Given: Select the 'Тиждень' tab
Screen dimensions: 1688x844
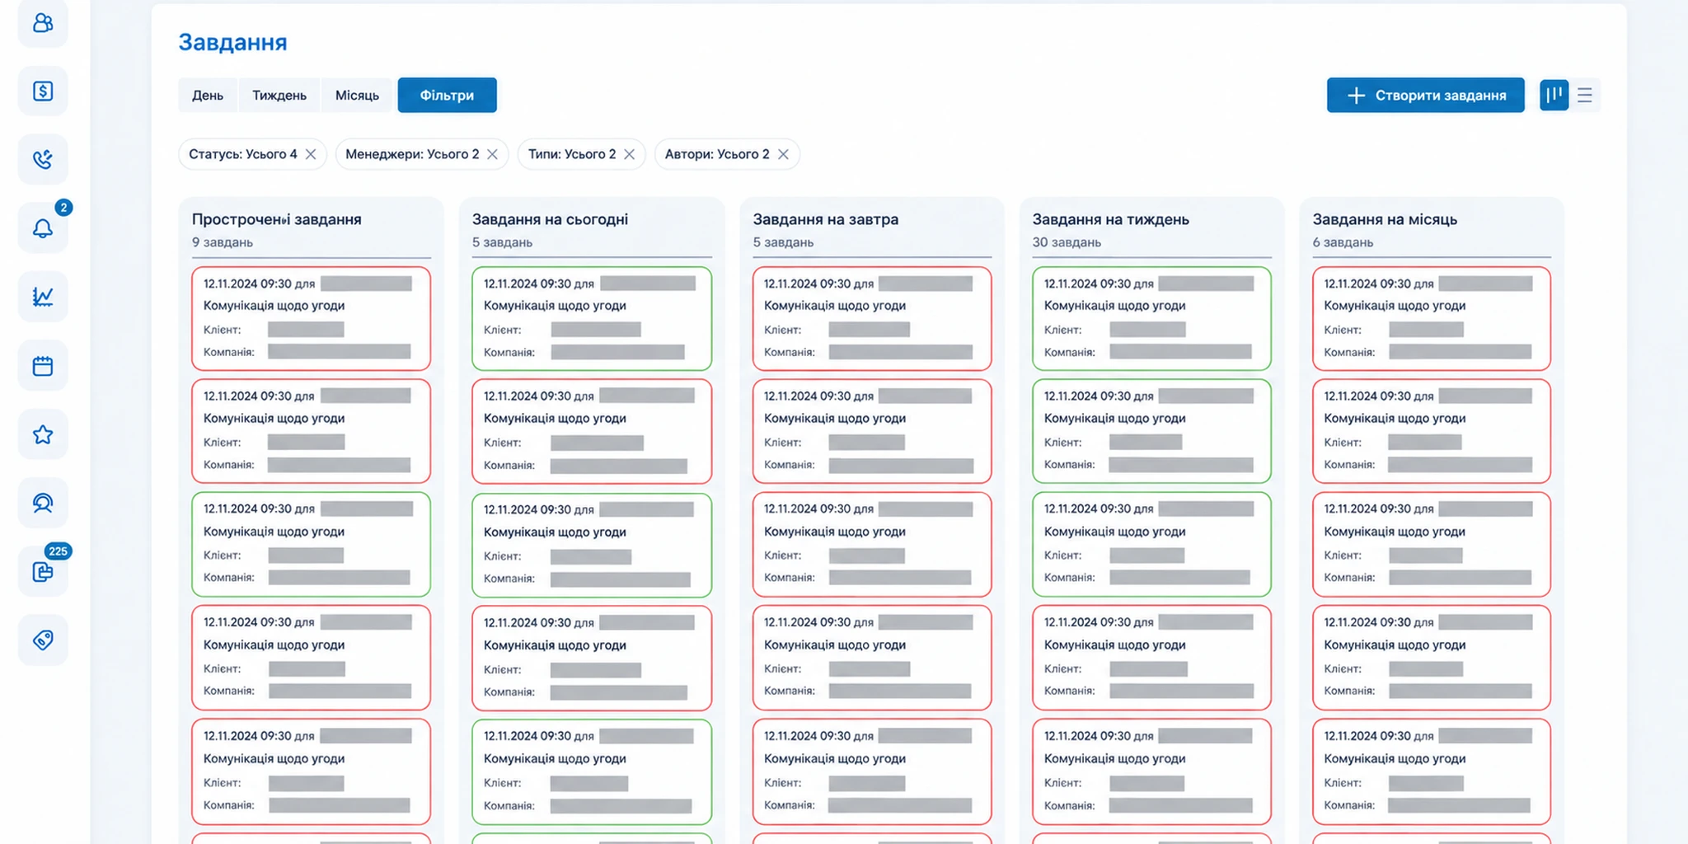Looking at the screenshot, I should click(x=279, y=95).
